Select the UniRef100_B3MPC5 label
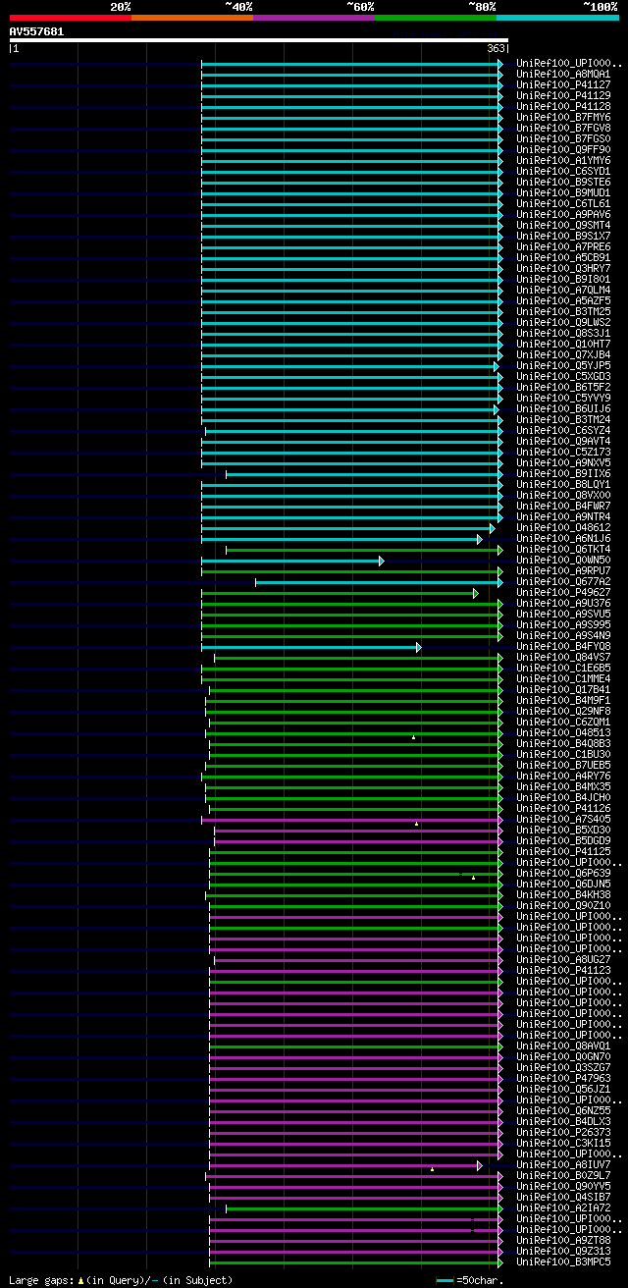This screenshot has width=628, height=1288. (x=563, y=1262)
